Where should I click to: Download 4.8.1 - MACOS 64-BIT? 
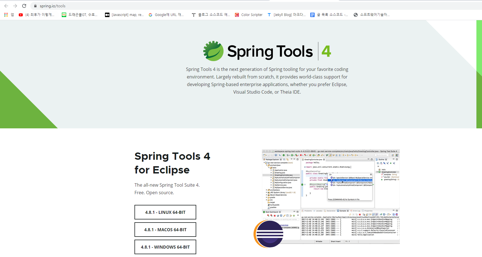tap(165, 230)
